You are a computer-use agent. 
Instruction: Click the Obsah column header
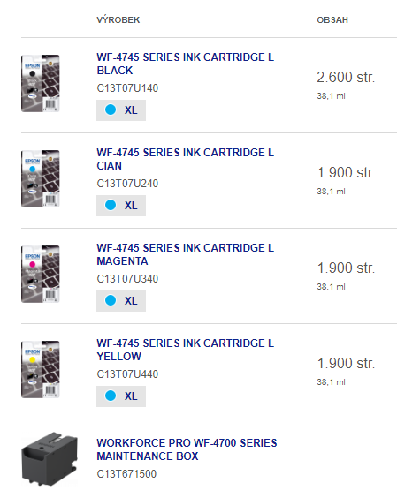pos(332,20)
